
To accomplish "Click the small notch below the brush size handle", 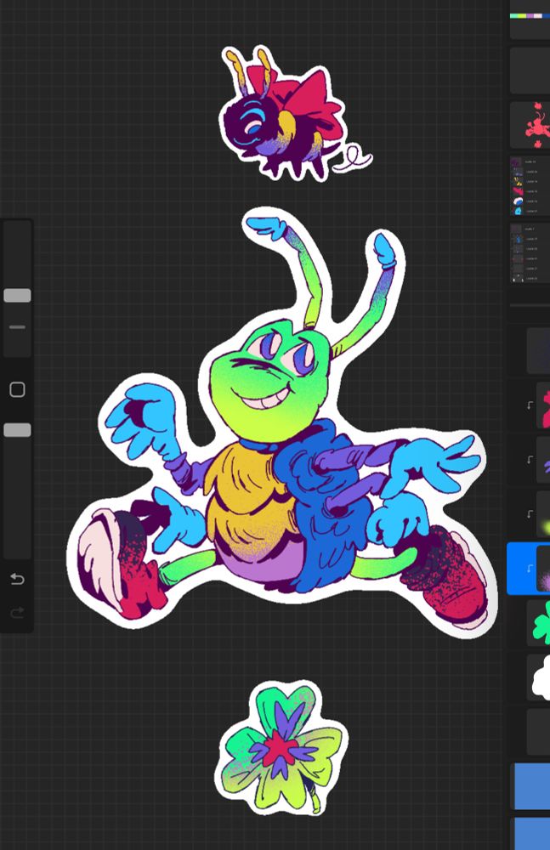I will (17, 327).
